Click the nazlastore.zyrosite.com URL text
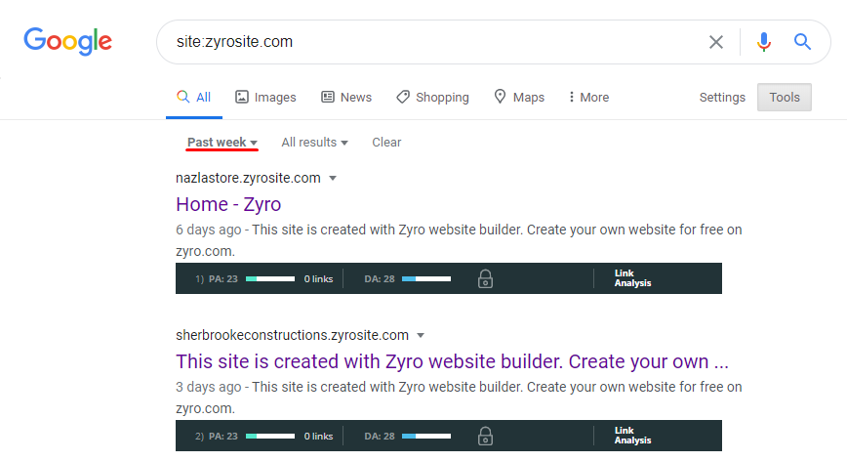The width and height of the screenshot is (847, 461). pyautogui.click(x=248, y=178)
